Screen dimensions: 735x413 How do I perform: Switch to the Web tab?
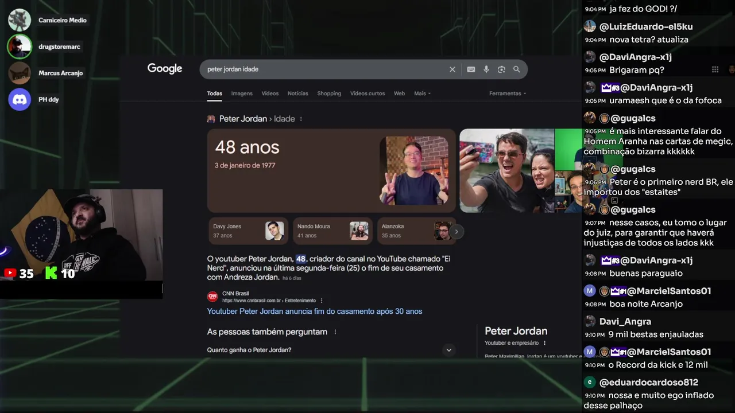pos(399,93)
